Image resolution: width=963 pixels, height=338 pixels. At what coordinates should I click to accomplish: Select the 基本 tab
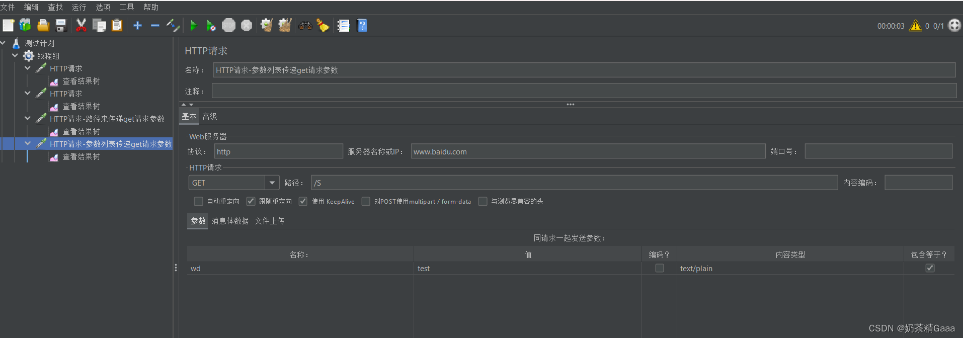pyautogui.click(x=189, y=116)
